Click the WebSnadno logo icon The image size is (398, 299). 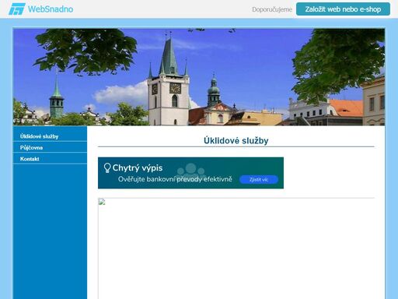coord(17,9)
